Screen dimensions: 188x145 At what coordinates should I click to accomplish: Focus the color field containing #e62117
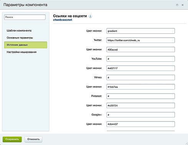(x=140, y=68)
